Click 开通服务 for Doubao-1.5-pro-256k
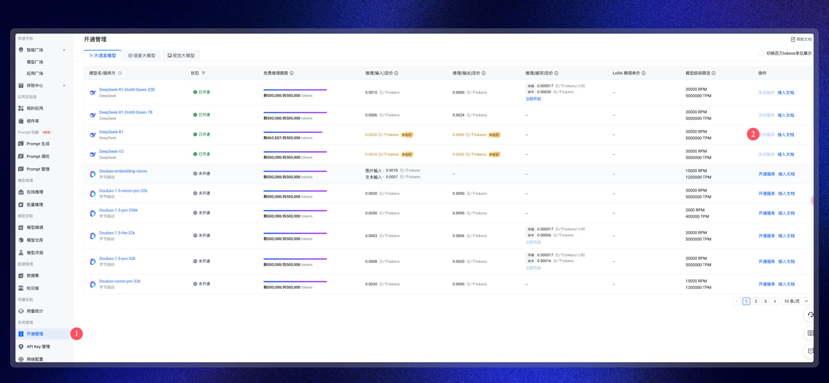This screenshot has height=383, width=829. (767, 213)
